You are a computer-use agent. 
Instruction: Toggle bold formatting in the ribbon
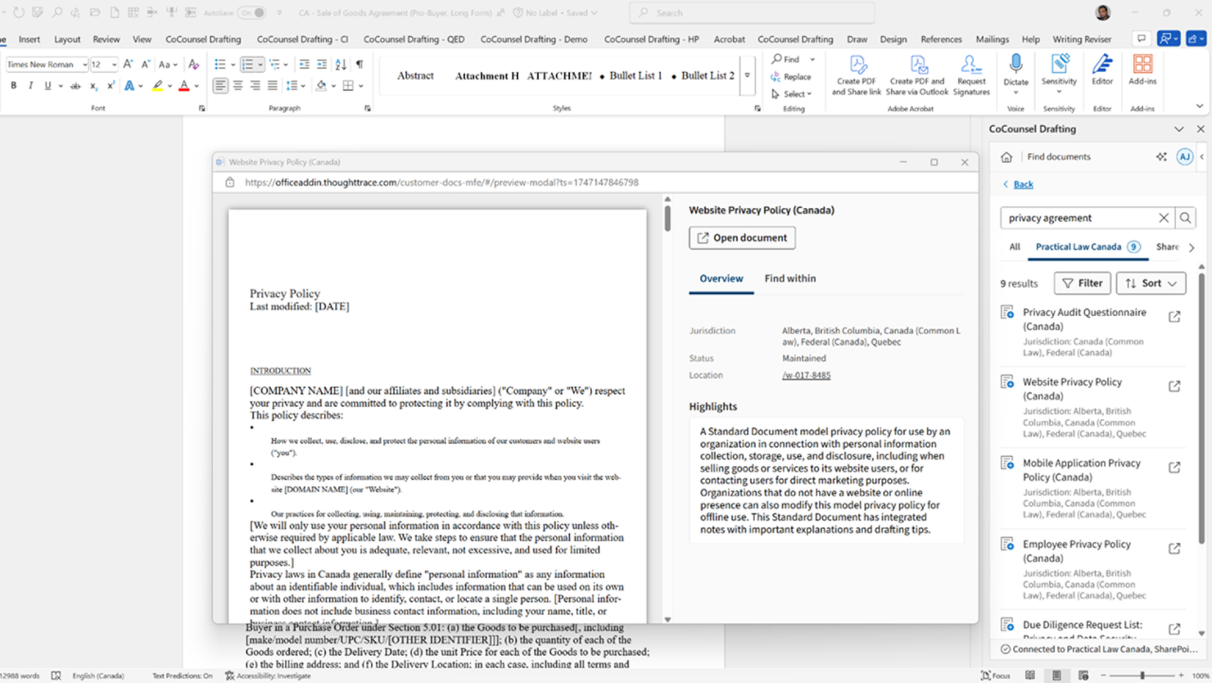tap(13, 85)
